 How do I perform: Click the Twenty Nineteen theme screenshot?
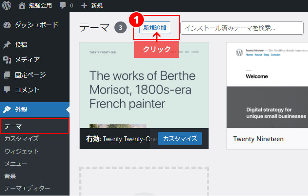pyautogui.click(x=267, y=86)
